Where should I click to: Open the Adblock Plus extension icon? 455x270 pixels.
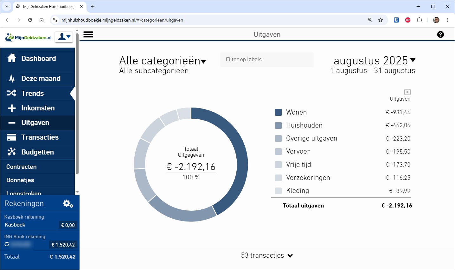(408, 20)
